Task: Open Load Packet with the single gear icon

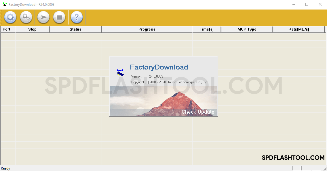Action: (x=10, y=17)
